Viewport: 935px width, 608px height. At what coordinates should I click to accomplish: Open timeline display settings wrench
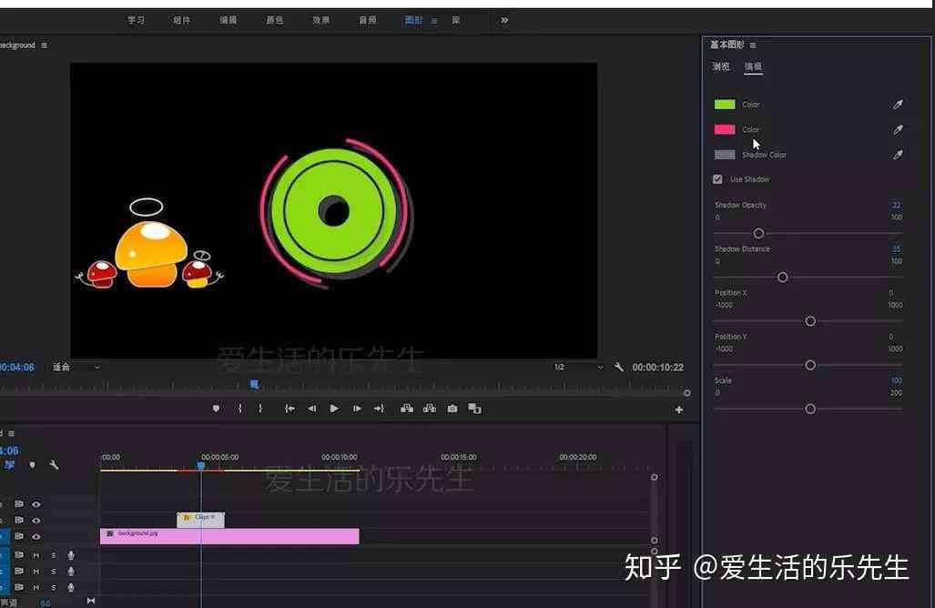[x=54, y=464]
